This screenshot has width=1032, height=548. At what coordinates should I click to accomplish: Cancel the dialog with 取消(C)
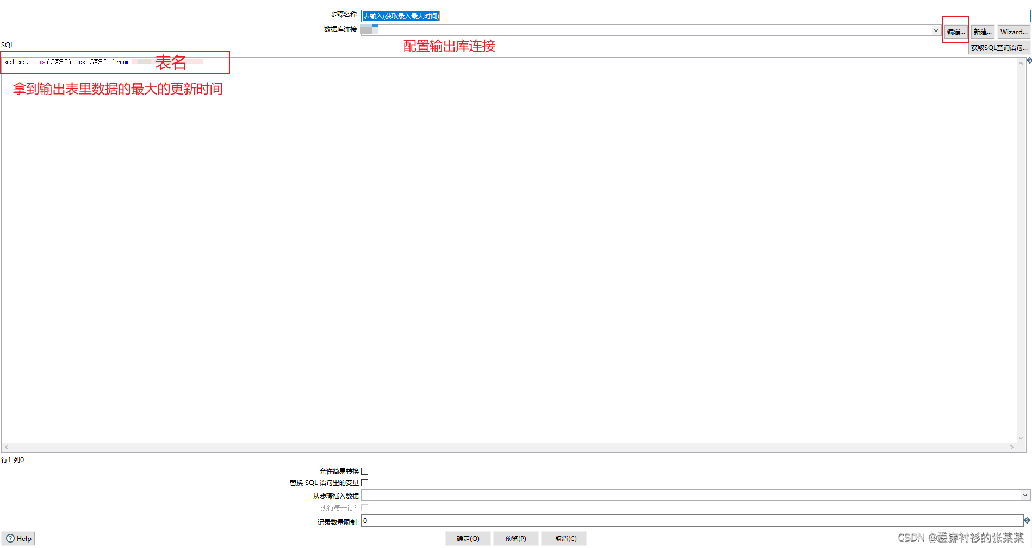click(x=564, y=538)
